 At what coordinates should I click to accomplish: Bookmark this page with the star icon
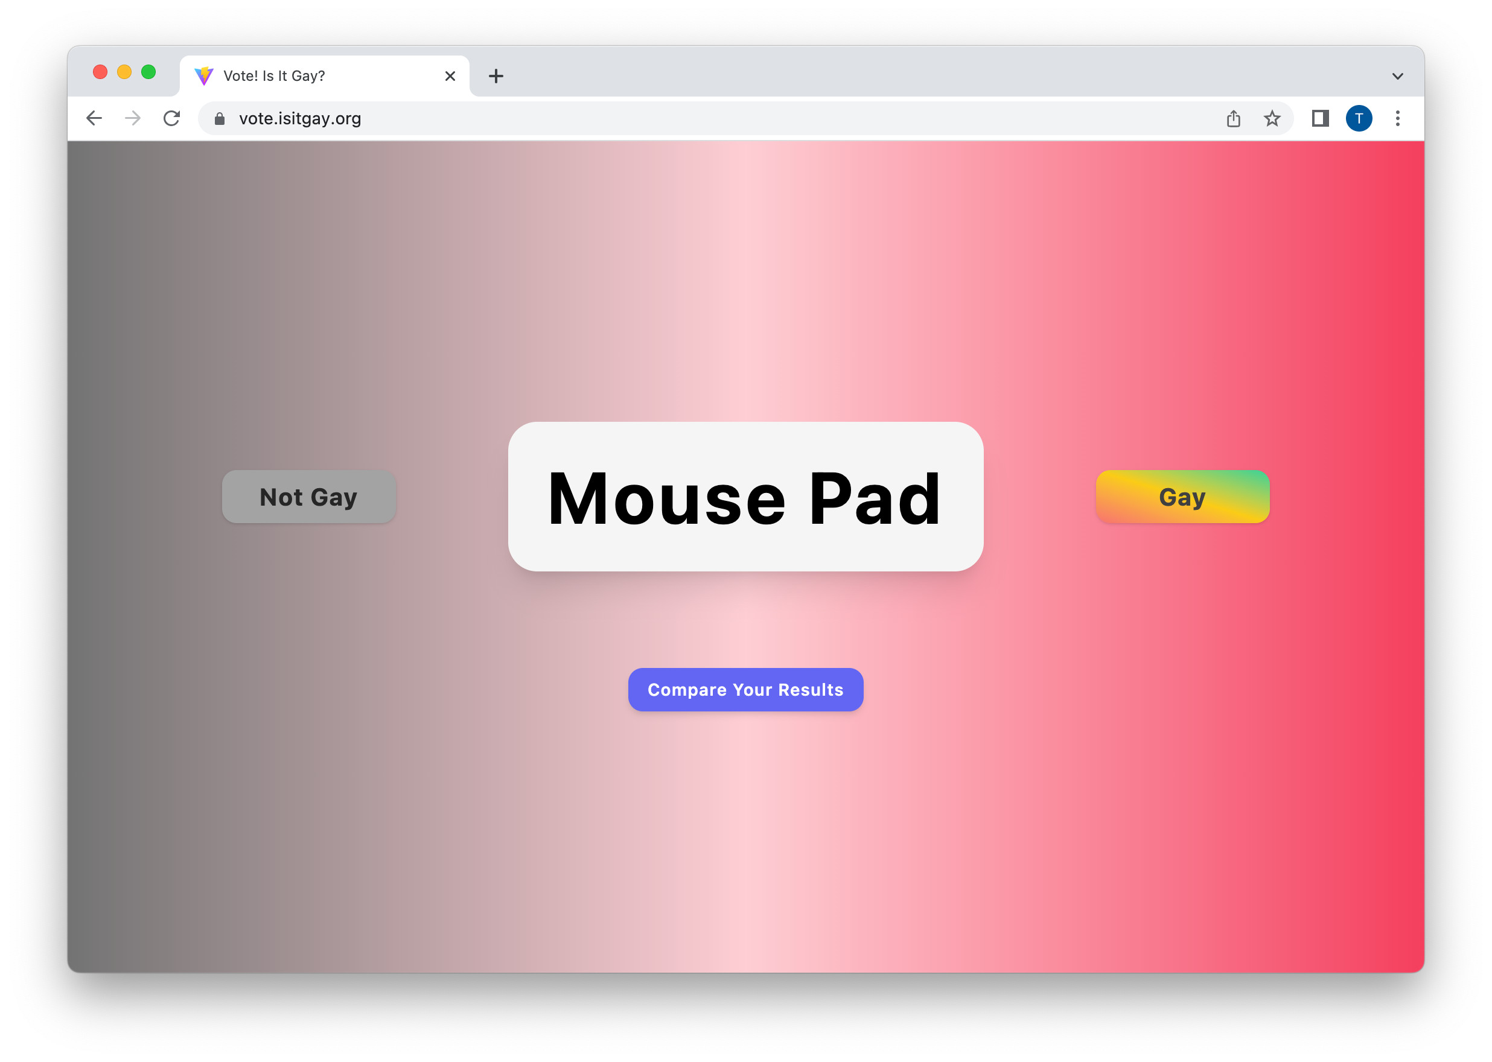pos(1272,118)
